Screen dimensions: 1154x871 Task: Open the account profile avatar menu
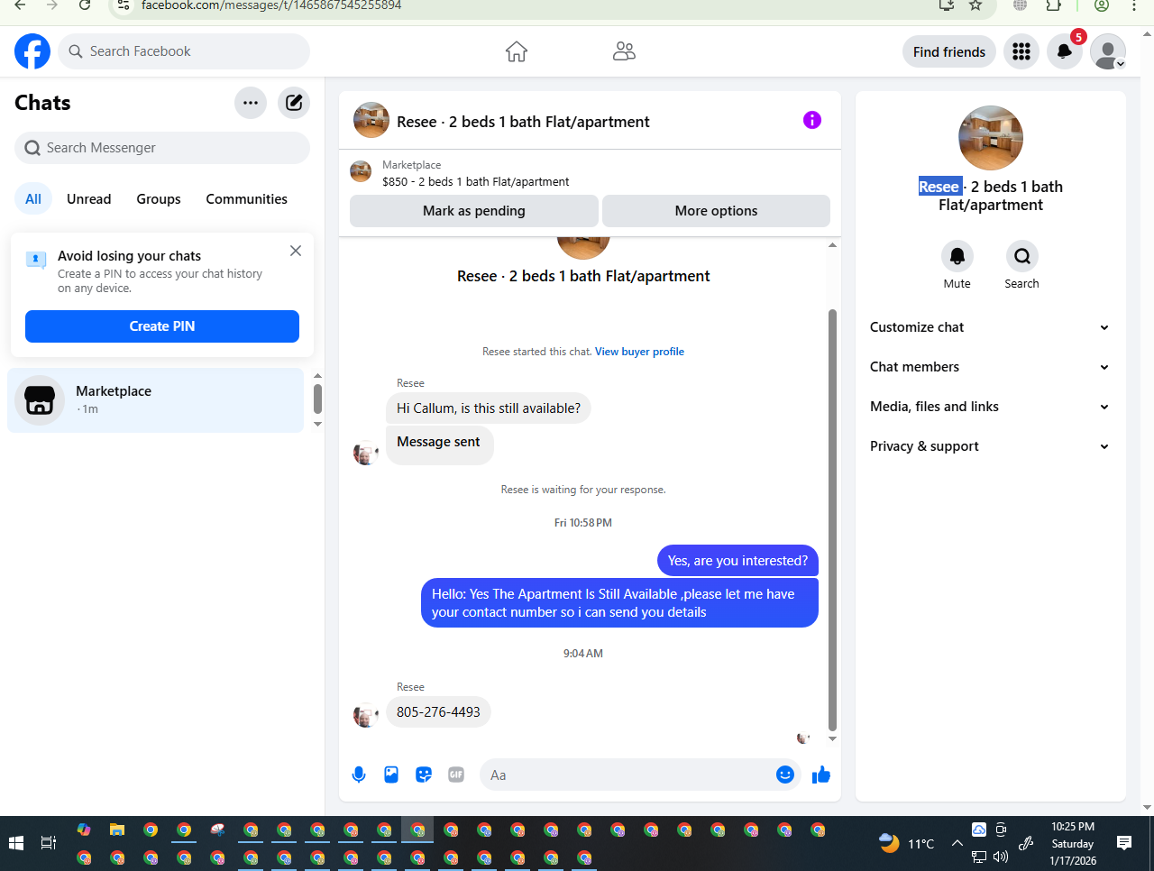[1108, 51]
